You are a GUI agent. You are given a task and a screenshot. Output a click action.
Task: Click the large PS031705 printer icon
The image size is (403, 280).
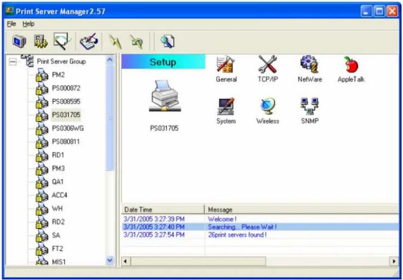[x=165, y=96]
